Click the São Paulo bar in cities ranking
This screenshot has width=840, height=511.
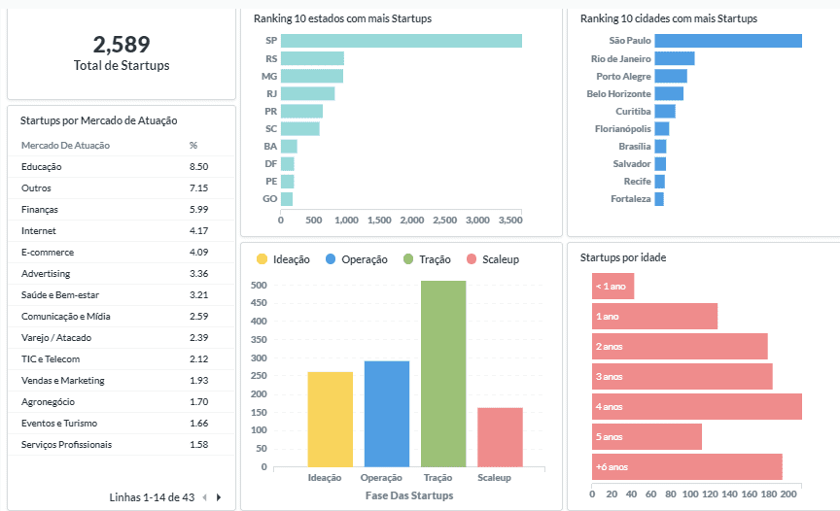727,41
